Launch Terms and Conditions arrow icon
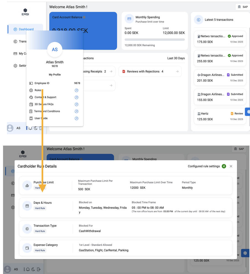 pyautogui.click(x=76, y=111)
